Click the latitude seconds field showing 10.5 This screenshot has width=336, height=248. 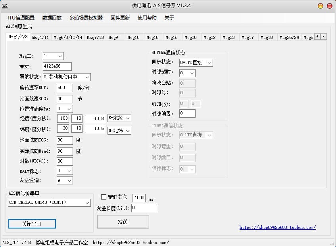[95, 129]
